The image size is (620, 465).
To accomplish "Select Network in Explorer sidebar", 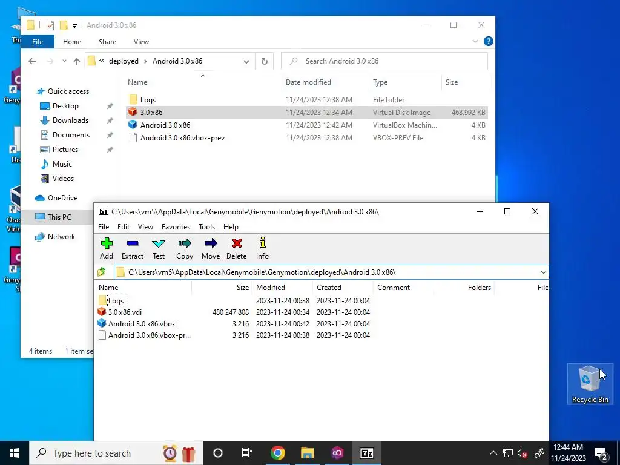I will coord(61,237).
